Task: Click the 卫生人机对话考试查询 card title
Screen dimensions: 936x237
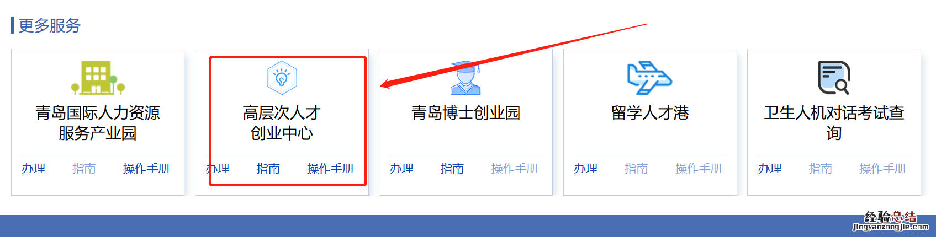Action: 834,123
